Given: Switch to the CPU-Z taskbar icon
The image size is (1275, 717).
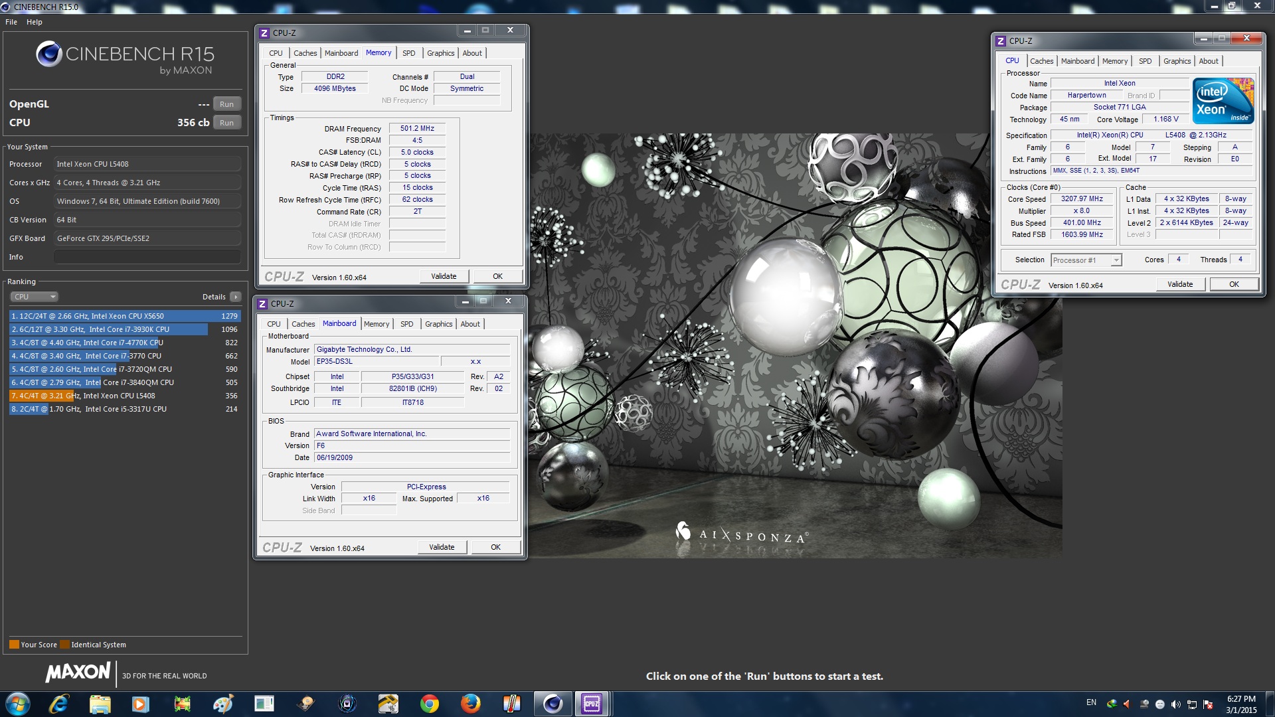Looking at the screenshot, I should pos(592,704).
